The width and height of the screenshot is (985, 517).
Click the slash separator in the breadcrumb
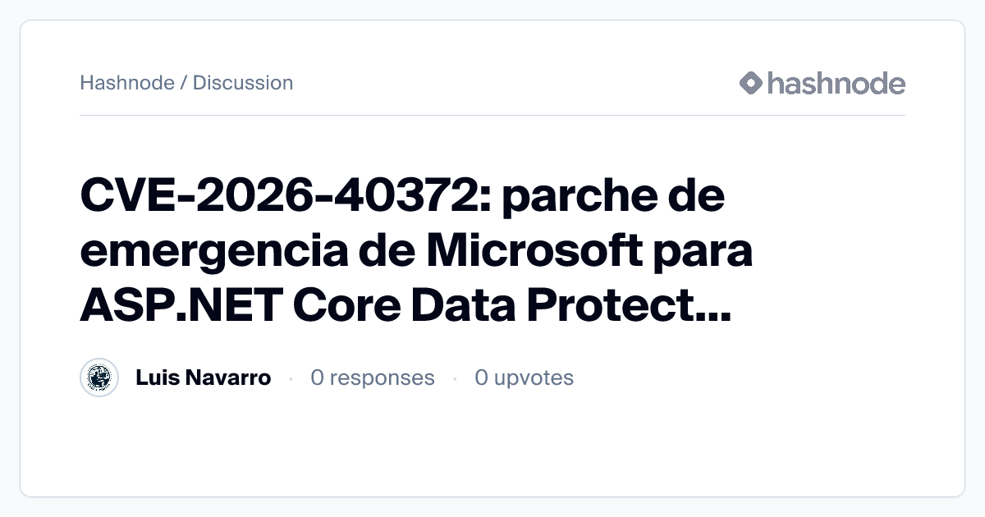point(184,83)
